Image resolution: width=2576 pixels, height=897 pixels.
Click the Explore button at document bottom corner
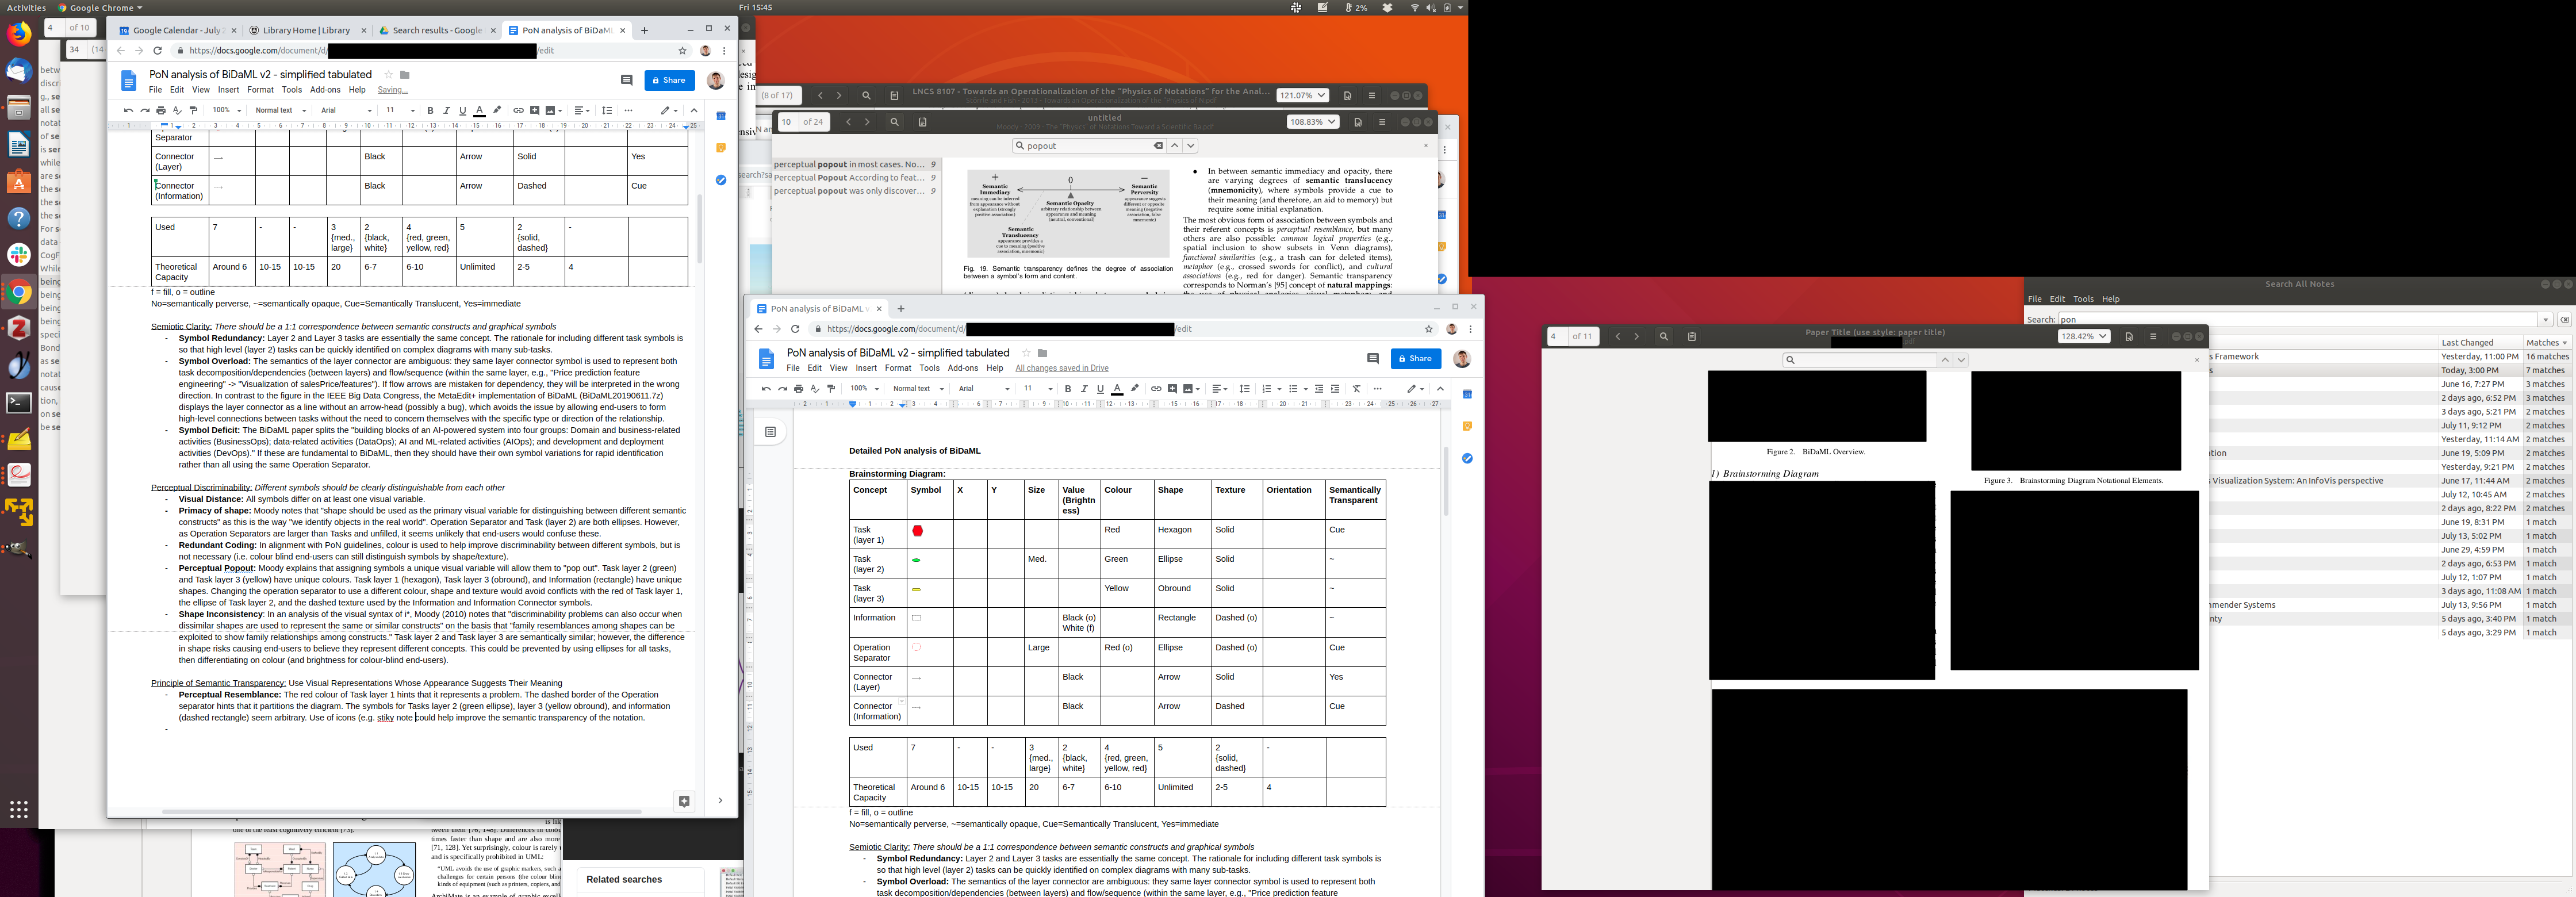click(684, 801)
